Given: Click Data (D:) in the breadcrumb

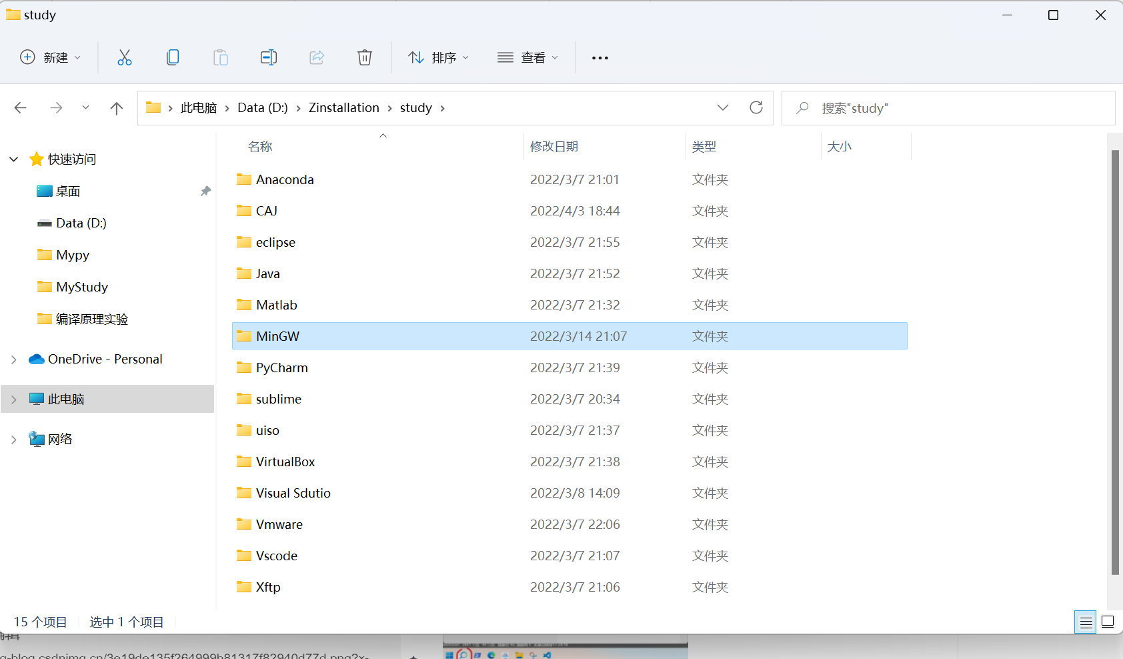Looking at the screenshot, I should click(x=263, y=108).
